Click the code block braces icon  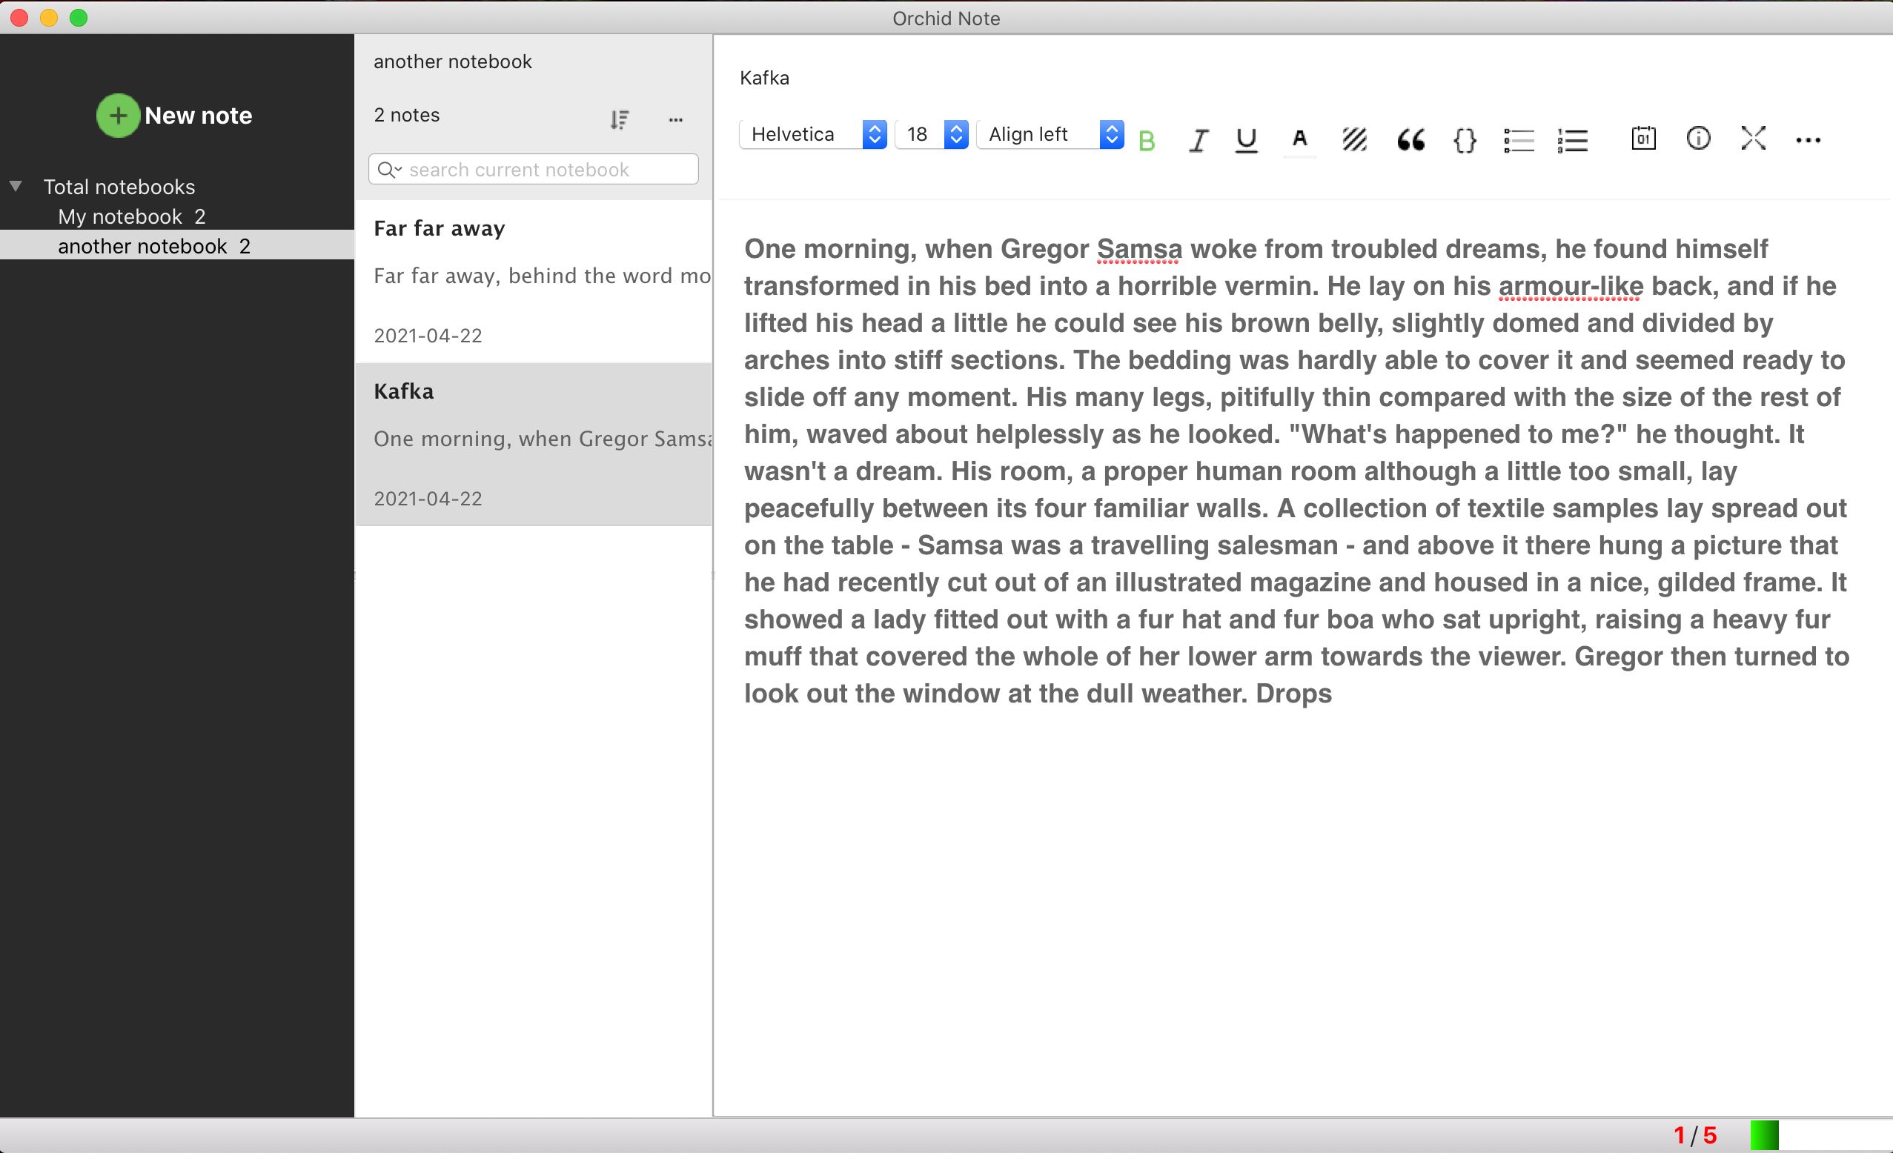1465,140
